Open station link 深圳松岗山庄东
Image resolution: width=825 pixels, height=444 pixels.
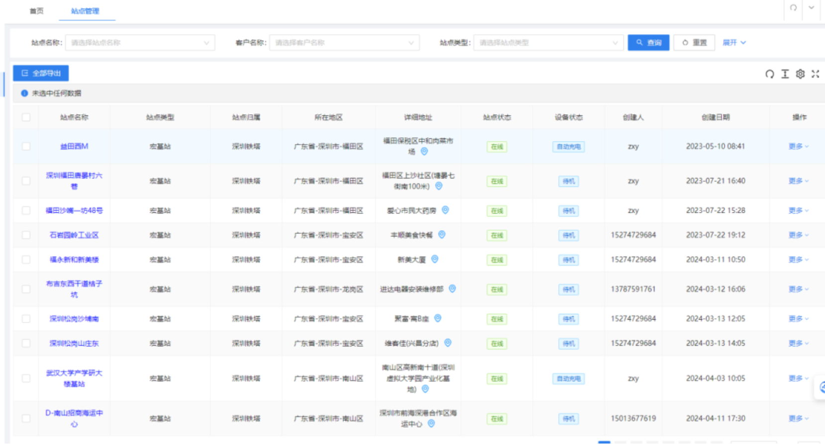(x=74, y=343)
